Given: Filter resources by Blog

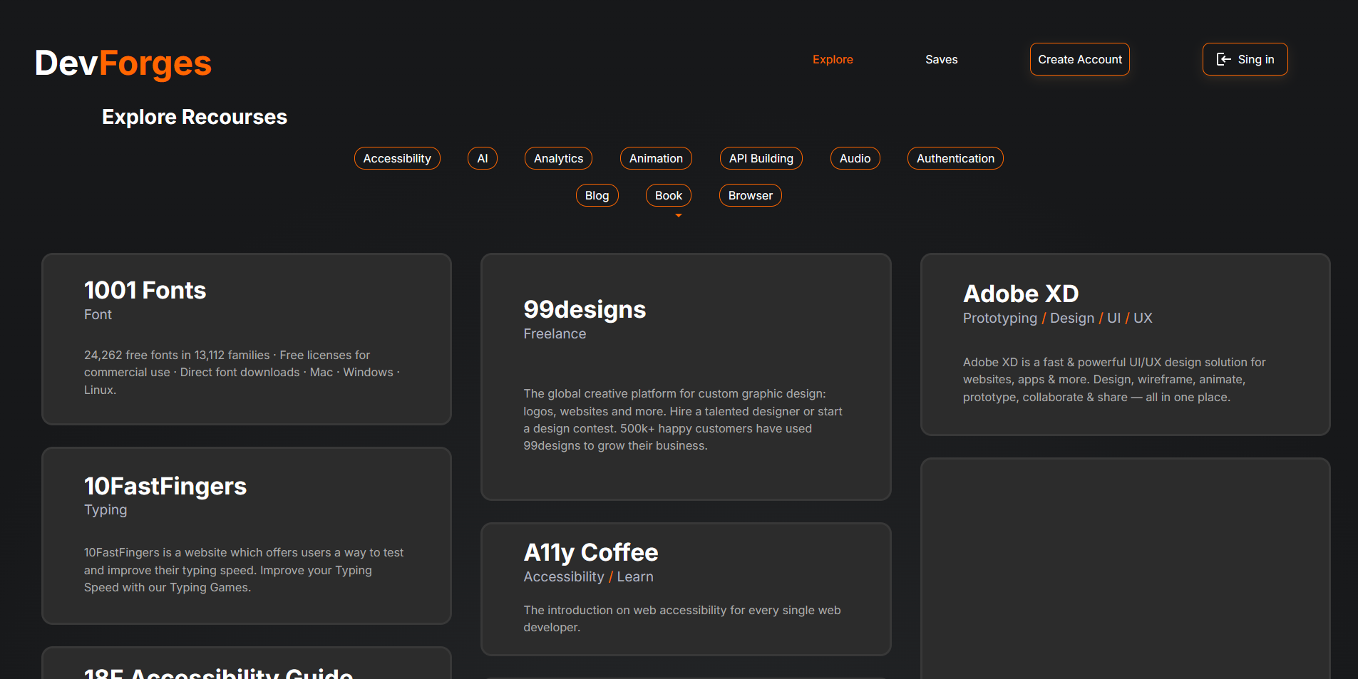Looking at the screenshot, I should pos(597,195).
